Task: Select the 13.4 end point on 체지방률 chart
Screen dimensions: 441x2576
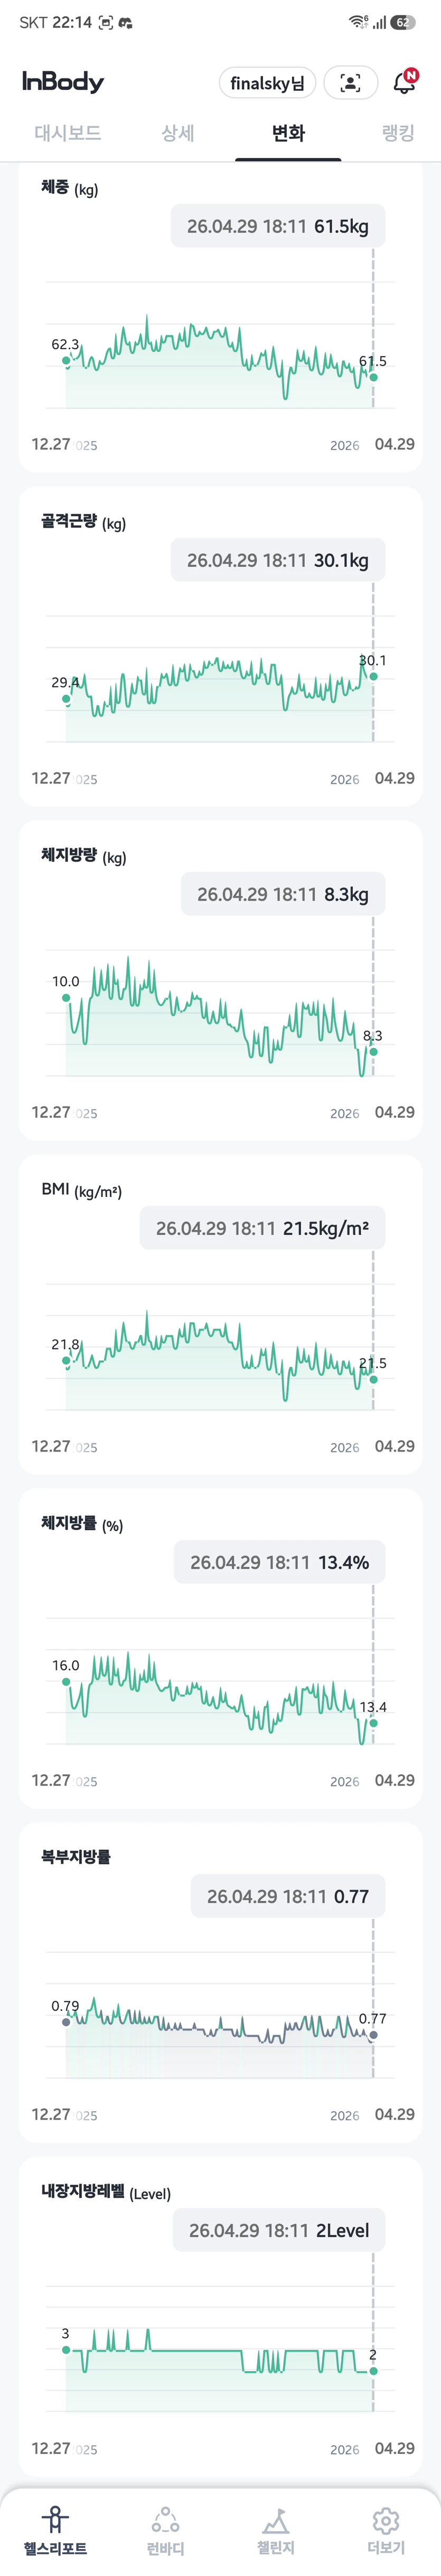Action: click(374, 1723)
